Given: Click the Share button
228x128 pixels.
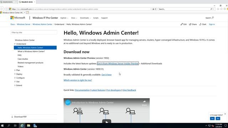Looking at the screenshot, I should [x=193, y=24].
